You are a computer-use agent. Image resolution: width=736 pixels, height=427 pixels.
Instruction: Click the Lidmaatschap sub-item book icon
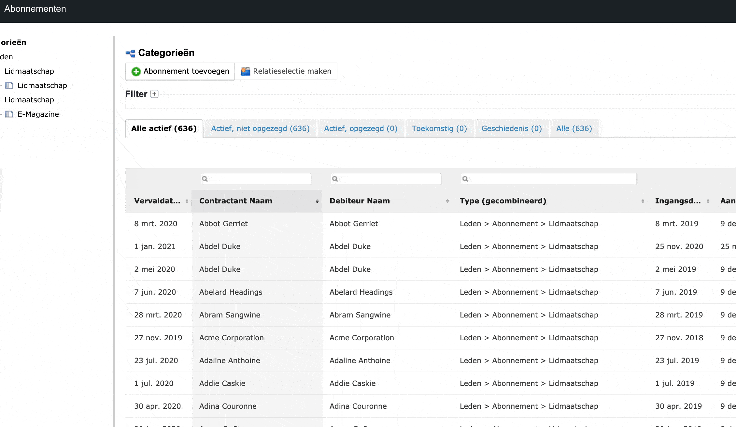point(9,85)
